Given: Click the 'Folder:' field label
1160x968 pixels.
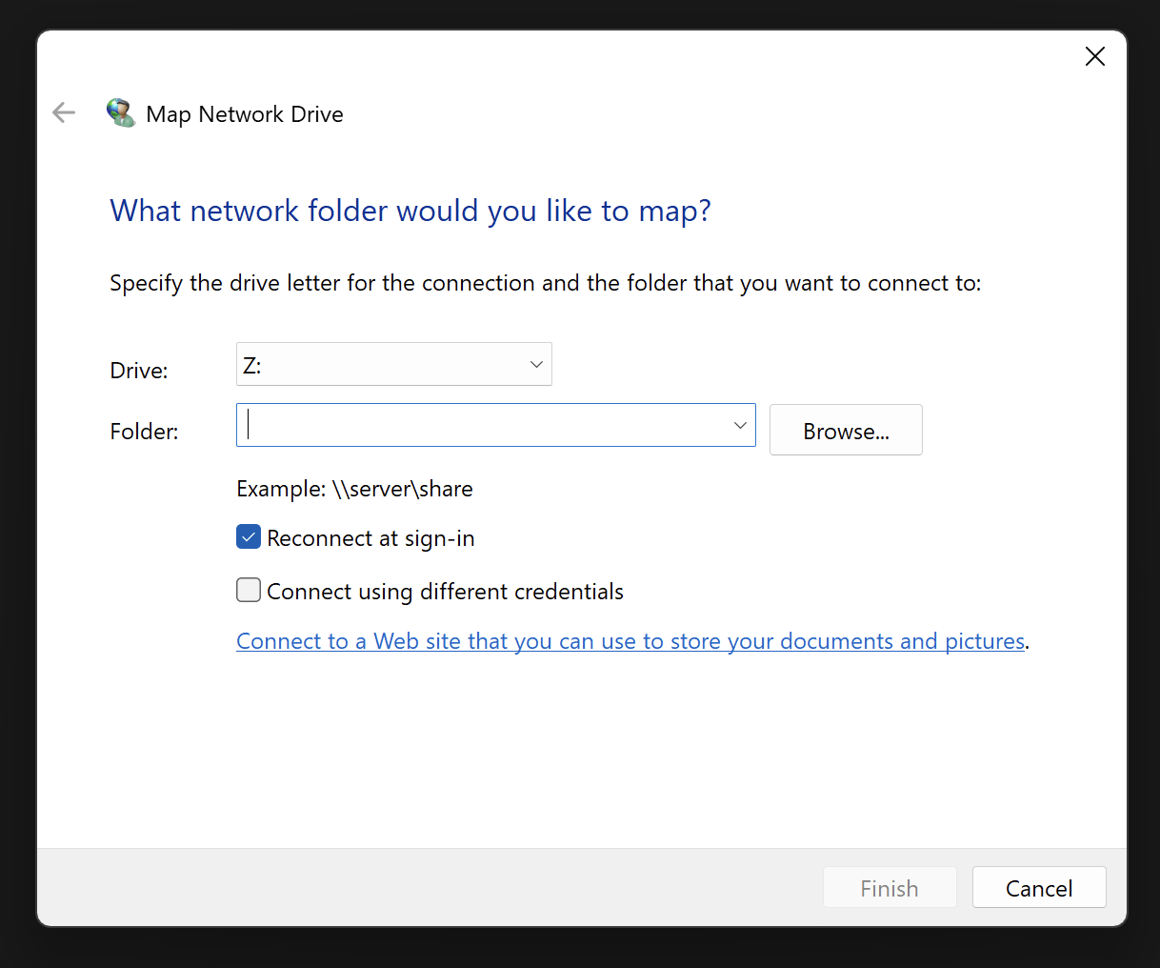Looking at the screenshot, I should (x=144, y=432).
